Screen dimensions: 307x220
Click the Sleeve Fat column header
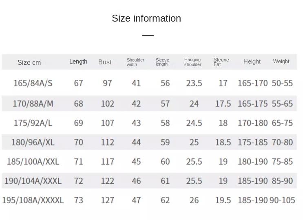point(221,62)
